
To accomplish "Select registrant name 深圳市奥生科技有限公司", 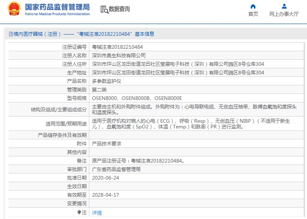I will pos(119,56).
